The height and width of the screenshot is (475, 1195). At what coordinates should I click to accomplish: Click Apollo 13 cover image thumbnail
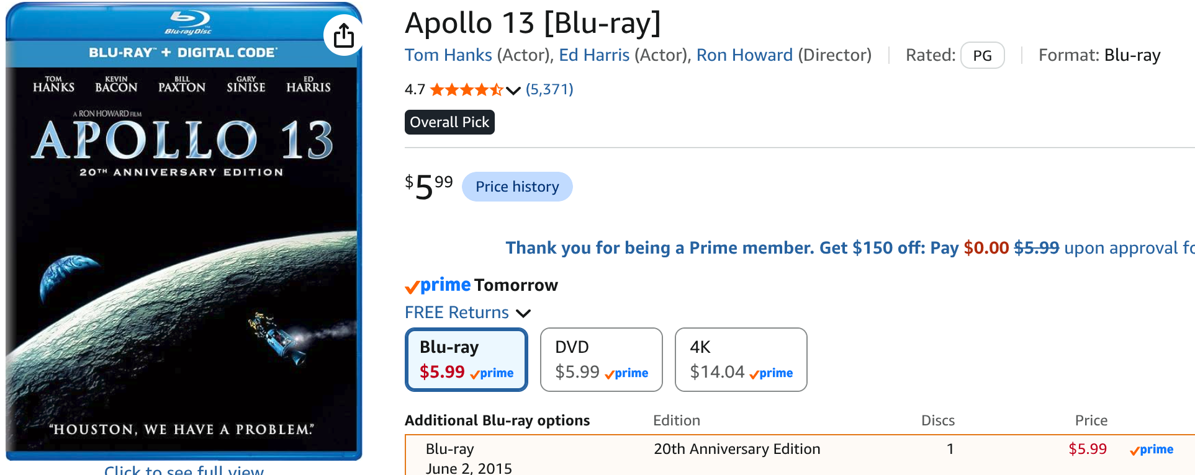click(184, 231)
